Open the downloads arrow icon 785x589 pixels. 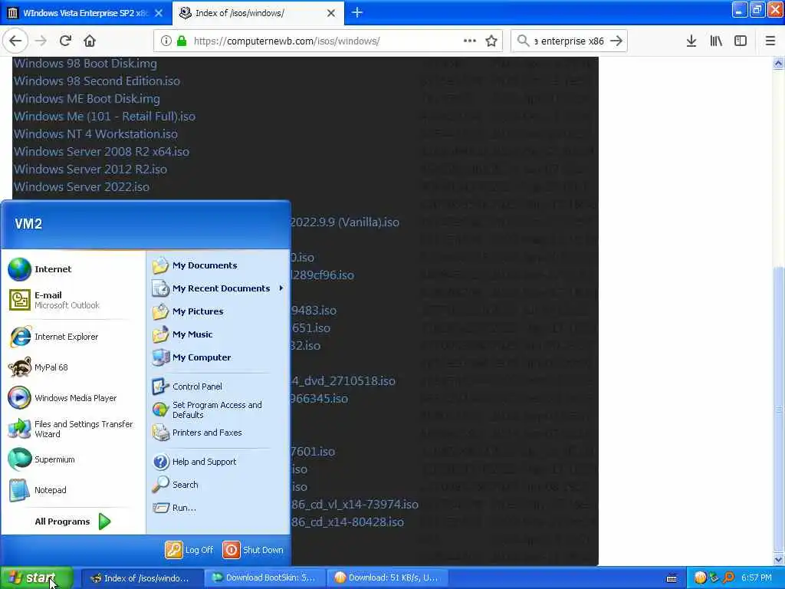[x=691, y=41]
